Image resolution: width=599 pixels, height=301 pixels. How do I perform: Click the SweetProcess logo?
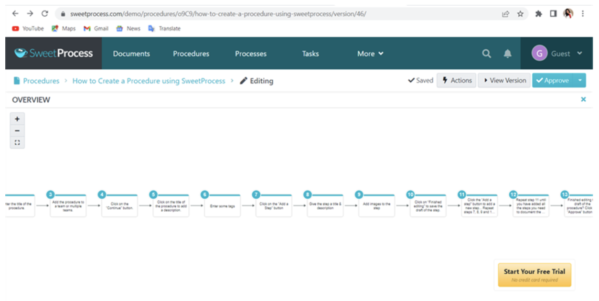(x=53, y=53)
